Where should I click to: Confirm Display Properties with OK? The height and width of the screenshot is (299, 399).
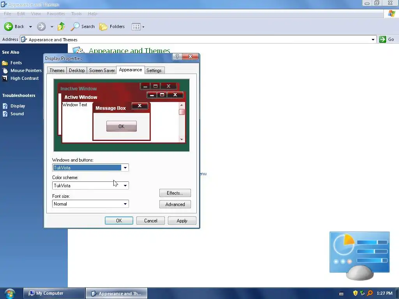tap(119, 221)
